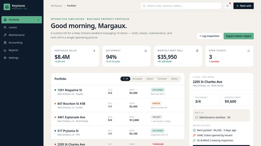Viewport: 261px width, 146px height.
Task: Click the search magnifier icon
Action: point(144,6)
